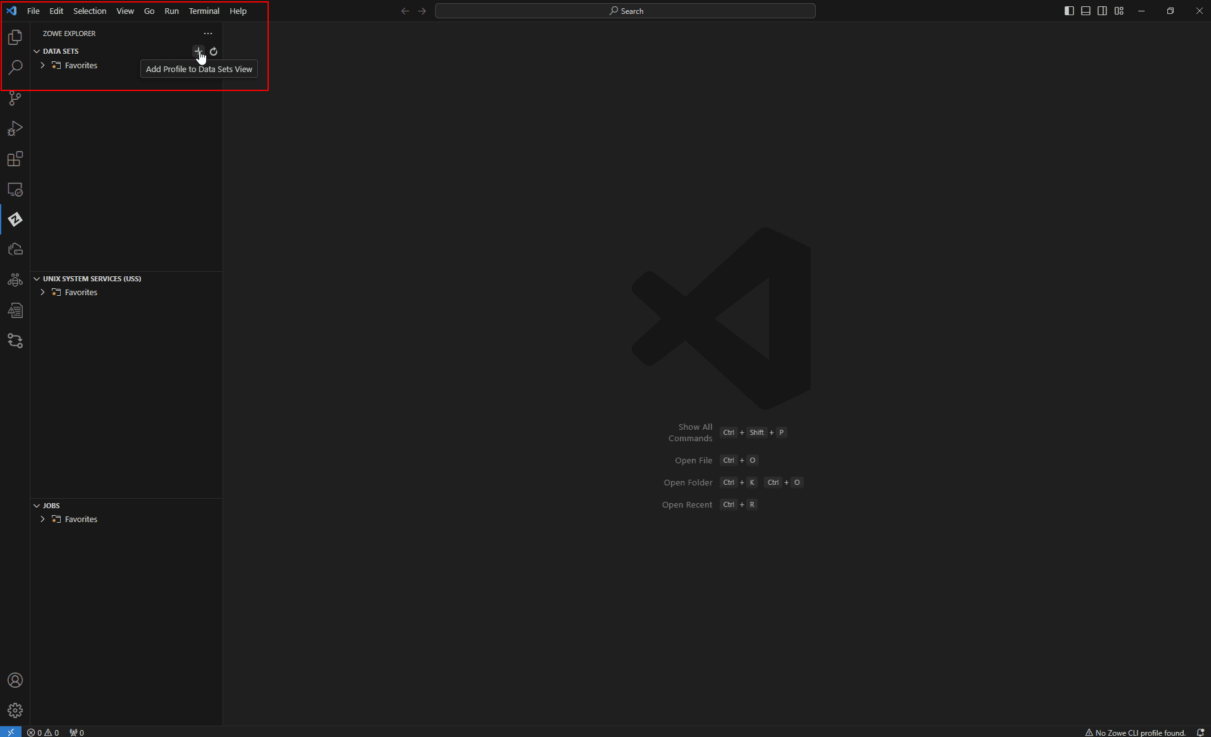Select the Zowe Explorer activity bar icon
Viewport: 1211px width, 737px height.
15,219
